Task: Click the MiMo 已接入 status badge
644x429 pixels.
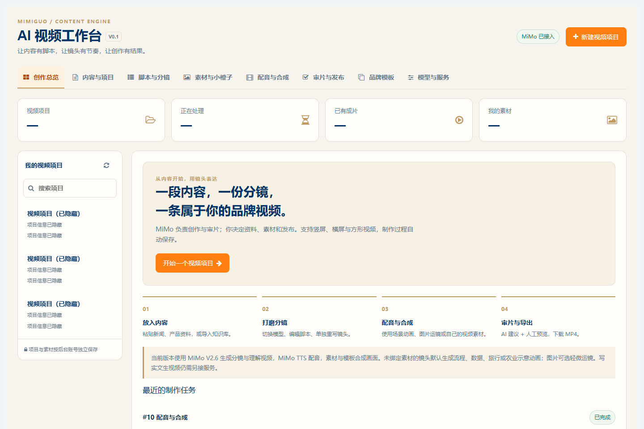Action: coord(538,37)
